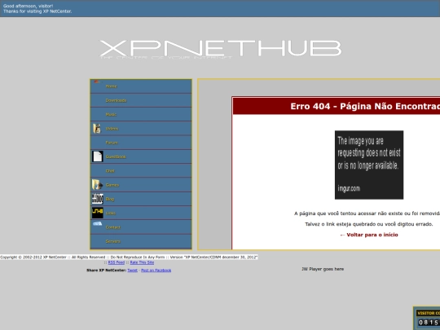The image size is (440, 330).
Task: Click the 'JW Player goes here' text
Action: [x=323, y=269]
